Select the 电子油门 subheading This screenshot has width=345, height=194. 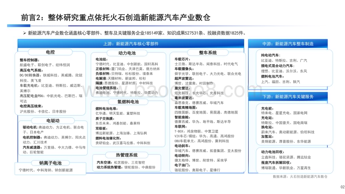[182, 165]
